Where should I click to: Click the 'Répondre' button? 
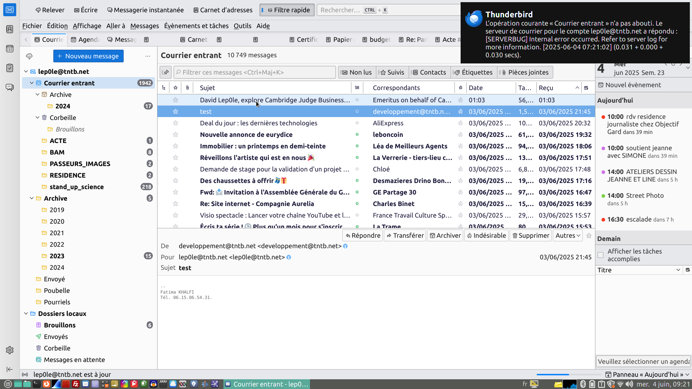362,236
